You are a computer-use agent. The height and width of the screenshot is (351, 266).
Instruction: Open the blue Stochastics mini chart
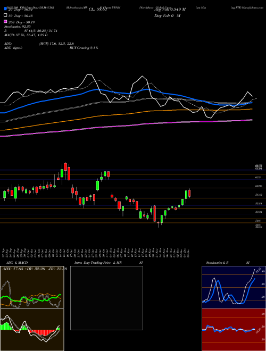pyautogui.click(x=234, y=287)
